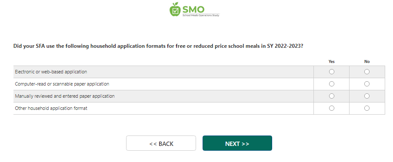Pick No for Other household application format
393x162 pixels.
367,108
